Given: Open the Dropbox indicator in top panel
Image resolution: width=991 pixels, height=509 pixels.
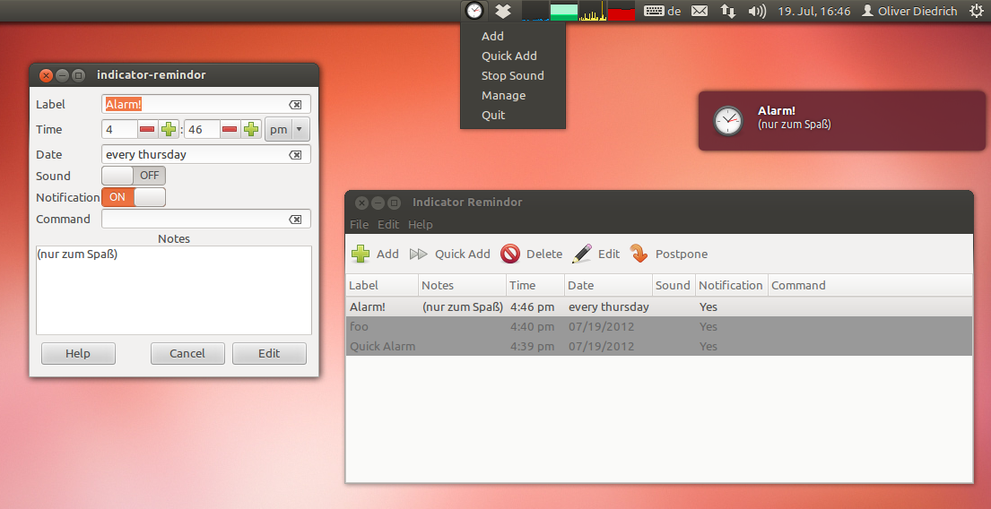Looking at the screenshot, I should pos(503,11).
